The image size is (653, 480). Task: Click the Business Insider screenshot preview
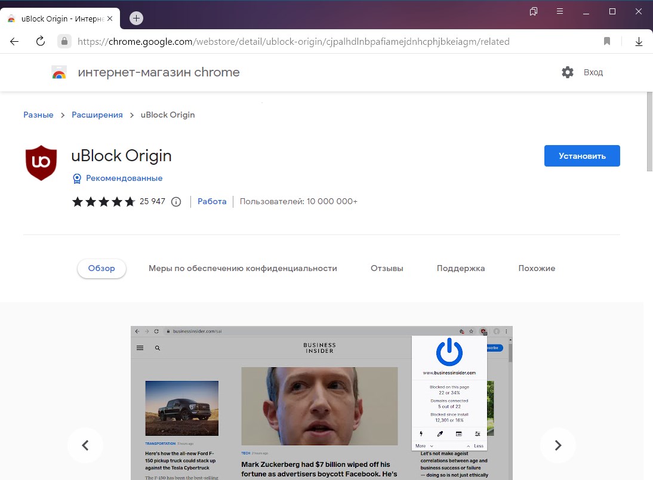[321, 403]
